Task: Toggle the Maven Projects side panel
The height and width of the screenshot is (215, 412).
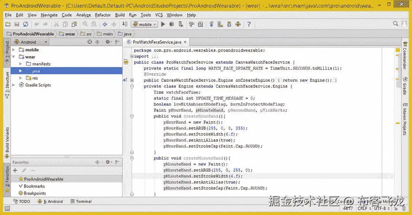Action: pyautogui.click(x=405, y=119)
